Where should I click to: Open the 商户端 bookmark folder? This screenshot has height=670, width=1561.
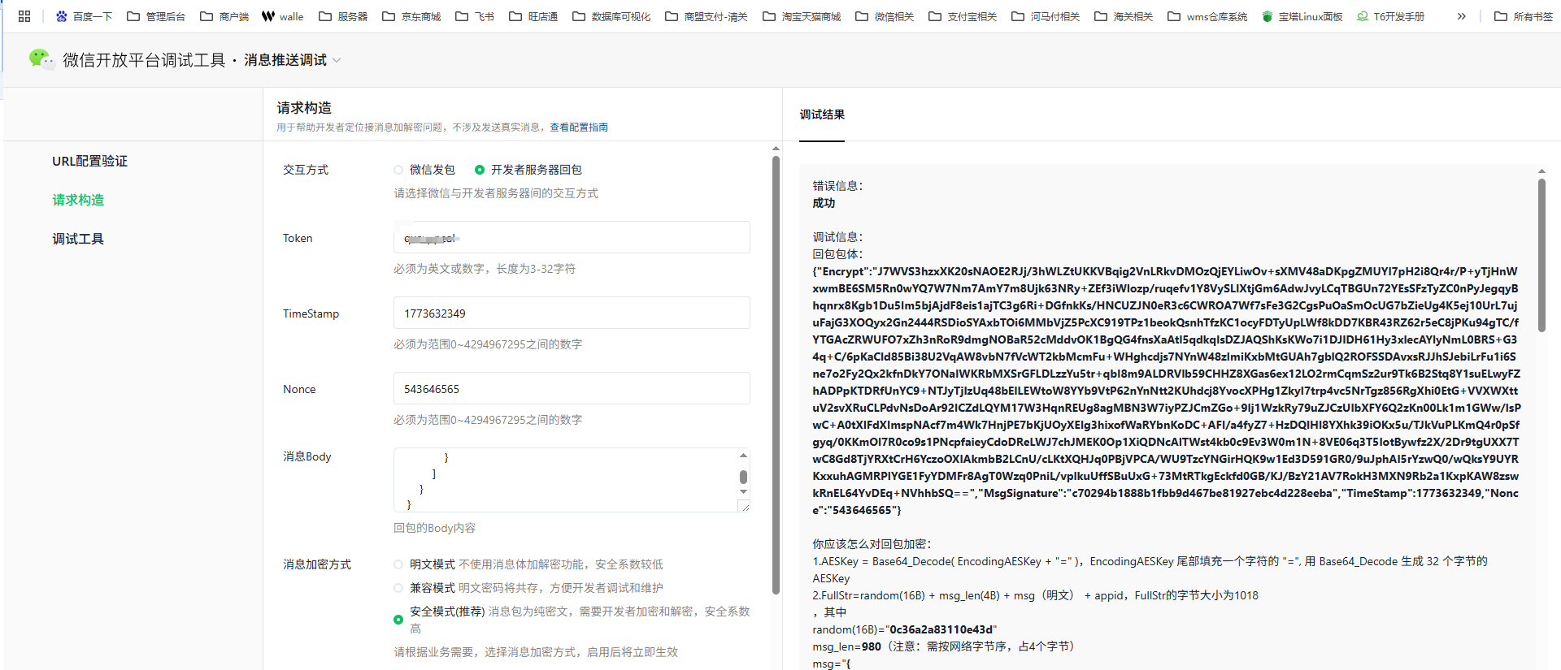224,16
